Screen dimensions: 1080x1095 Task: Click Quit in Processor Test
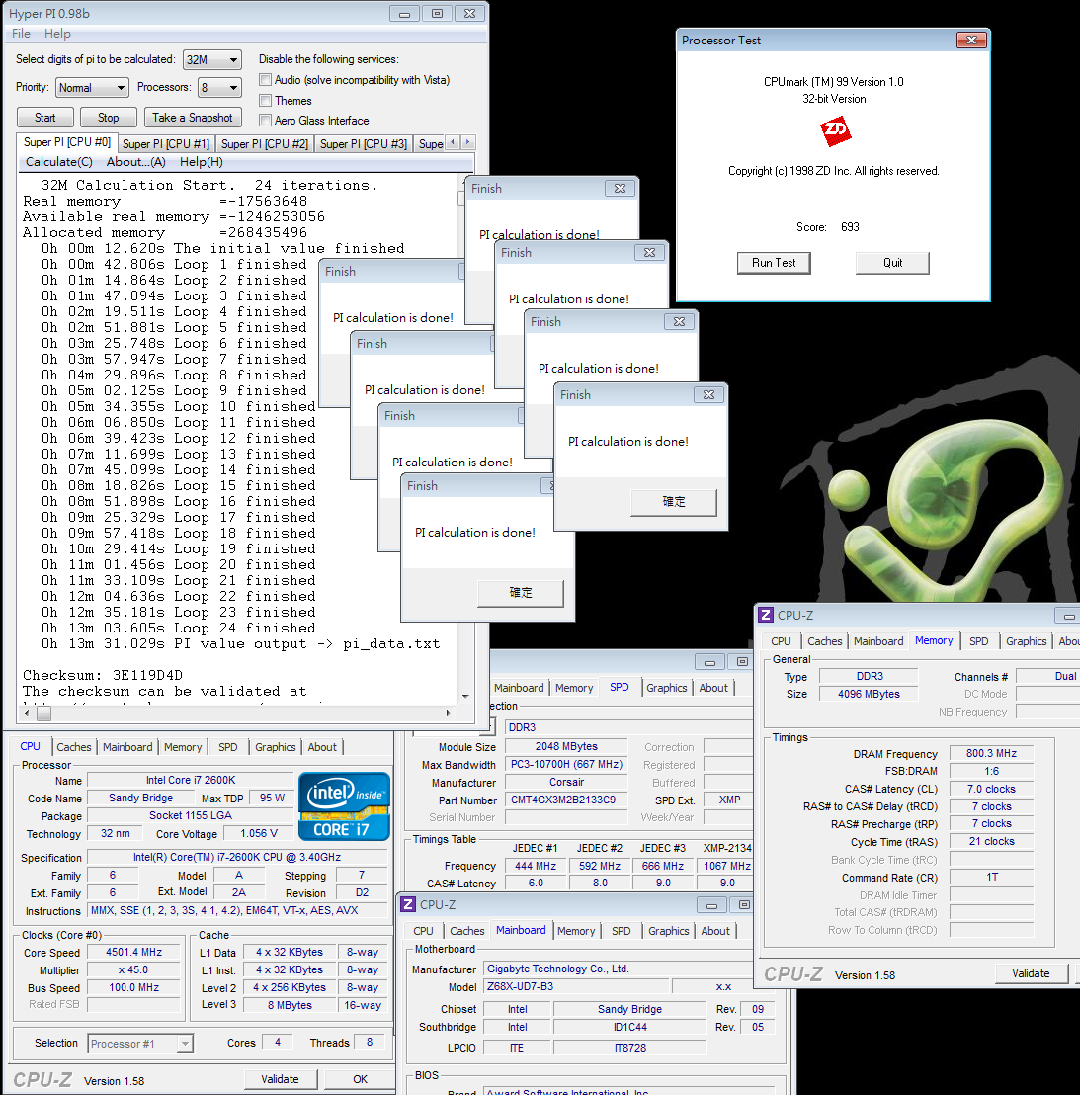tap(892, 263)
